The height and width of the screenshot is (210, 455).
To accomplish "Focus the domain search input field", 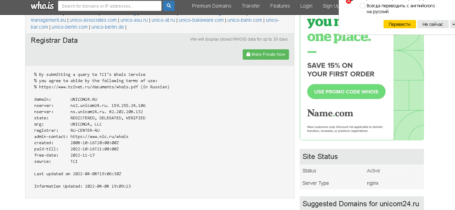I will [x=109, y=6].
